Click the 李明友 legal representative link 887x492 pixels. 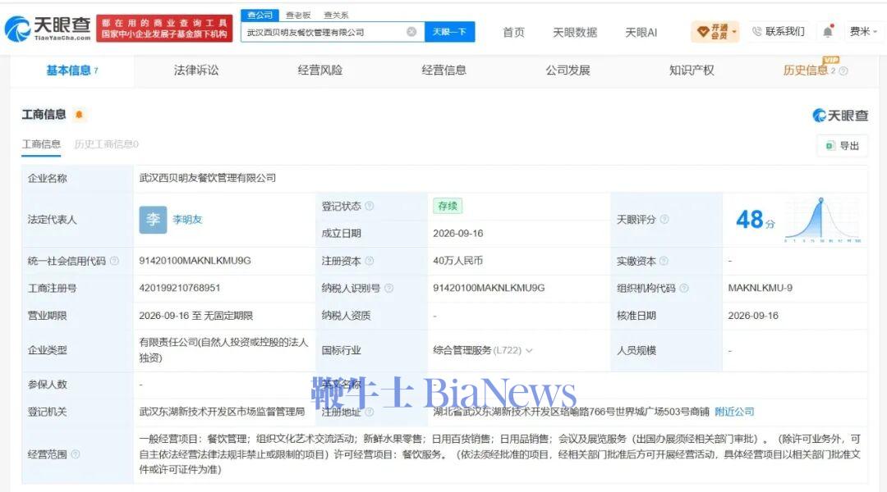tap(187, 220)
